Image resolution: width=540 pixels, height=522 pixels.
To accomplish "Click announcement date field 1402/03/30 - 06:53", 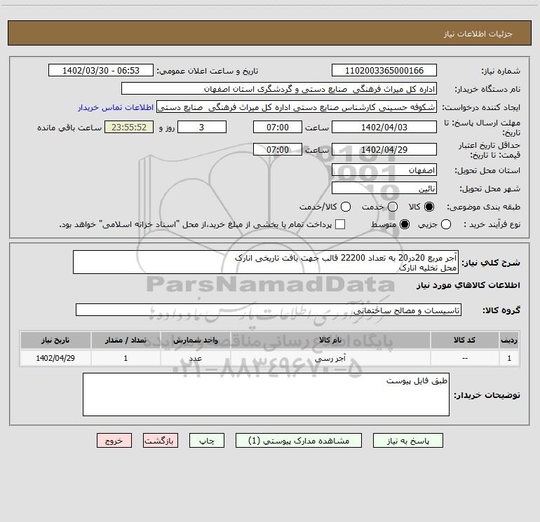I will pos(101,70).
